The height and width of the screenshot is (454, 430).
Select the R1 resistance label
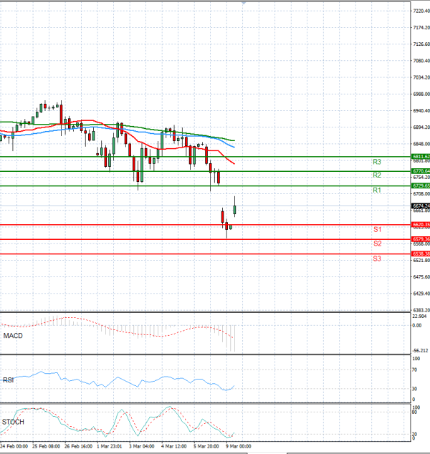tap(376, 190)
